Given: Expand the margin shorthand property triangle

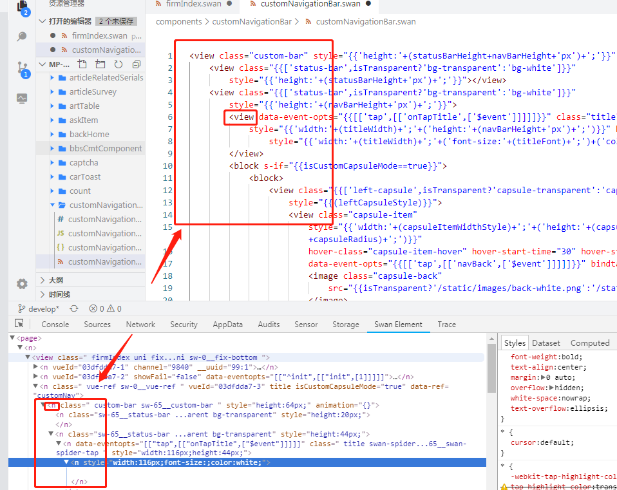Looking at the screenshot, I should pyautogui.click(x=543, y=377).
